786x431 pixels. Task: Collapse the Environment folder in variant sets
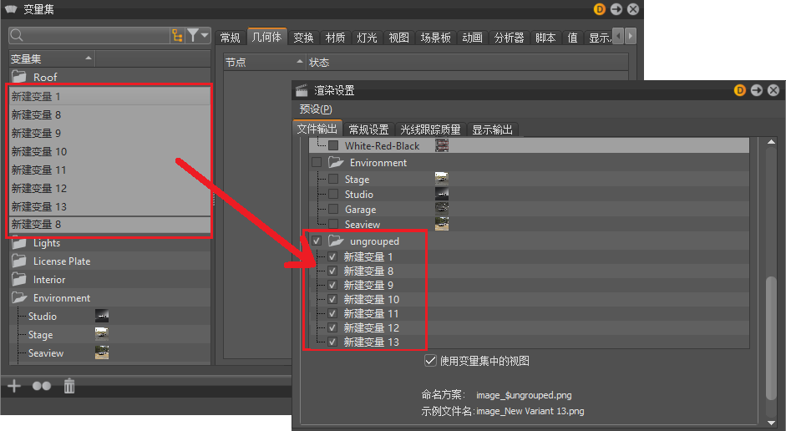point(19,298)
